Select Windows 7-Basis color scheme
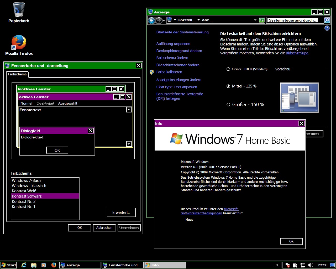 pyautogui.click(x=45, y=180)
